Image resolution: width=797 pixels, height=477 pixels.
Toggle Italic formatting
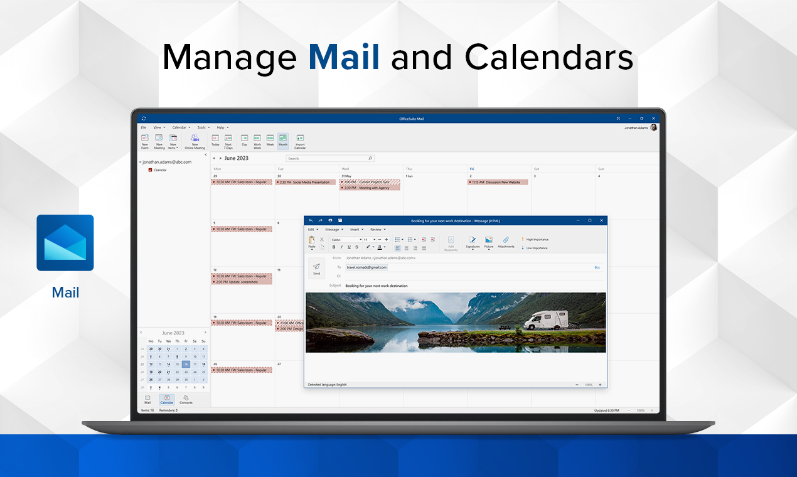(341, 247)
